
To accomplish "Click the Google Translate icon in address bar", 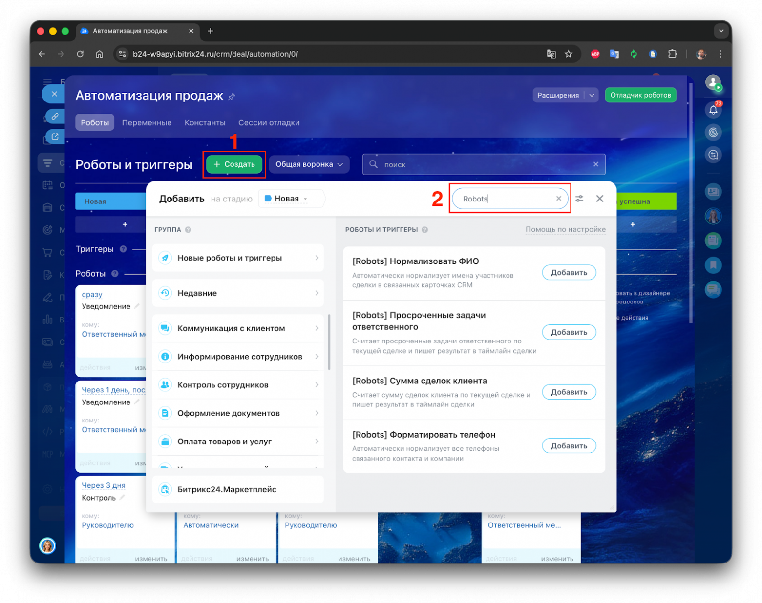I will click(x=551, y=54).
